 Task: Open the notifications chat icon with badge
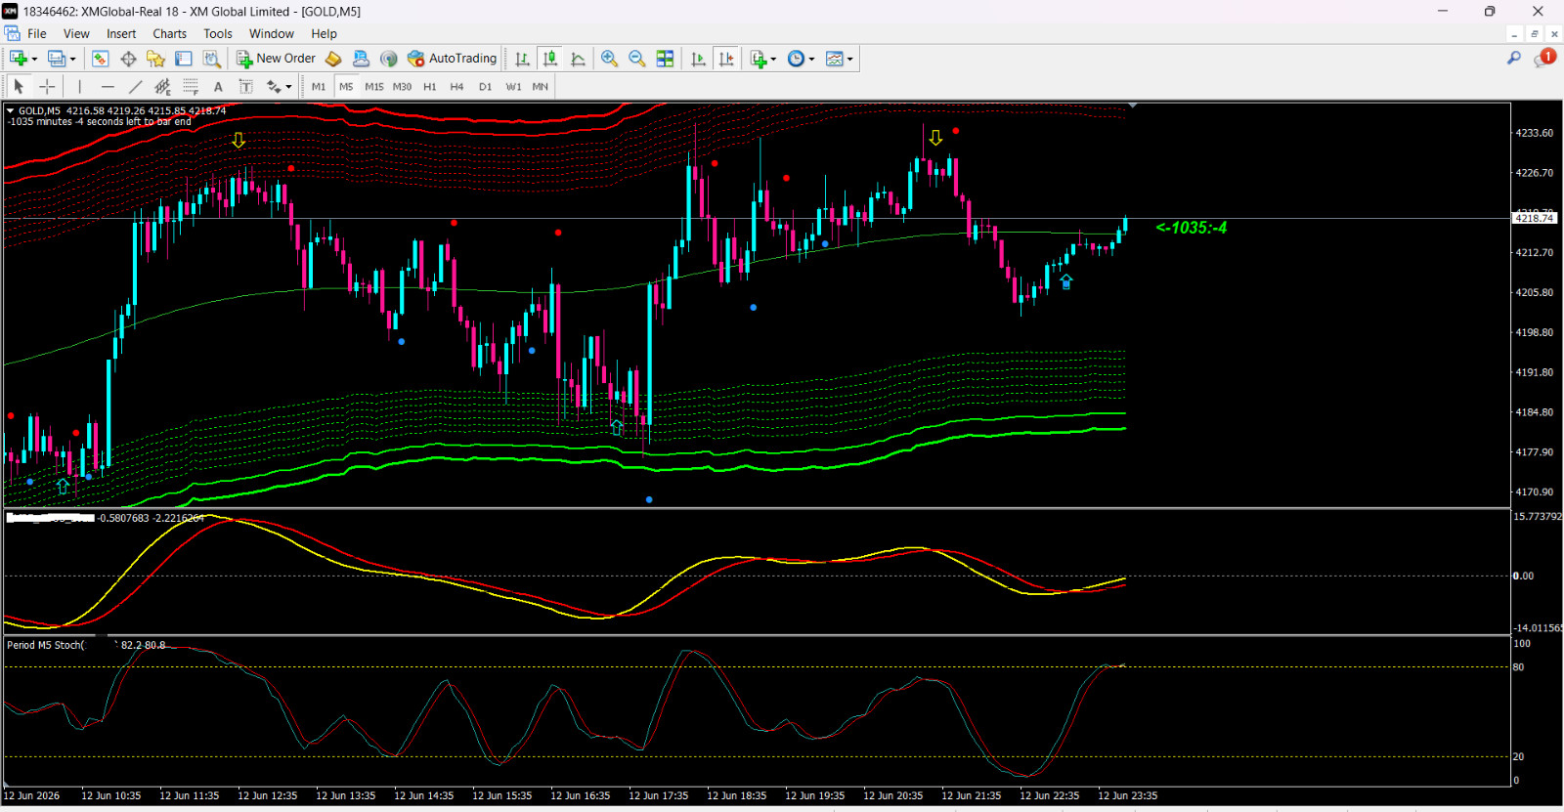[x=1544, y=59]
